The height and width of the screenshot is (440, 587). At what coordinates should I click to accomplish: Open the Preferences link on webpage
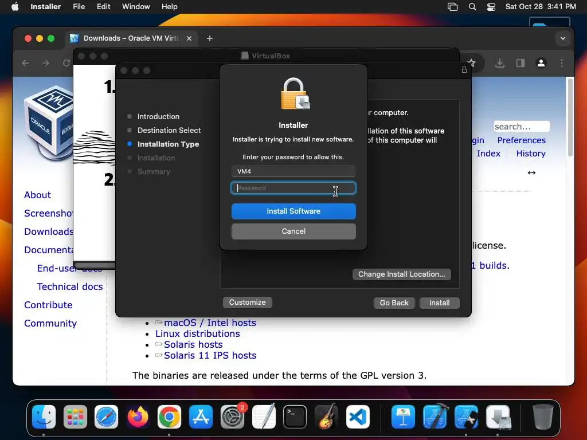click(x=521, y=140)
